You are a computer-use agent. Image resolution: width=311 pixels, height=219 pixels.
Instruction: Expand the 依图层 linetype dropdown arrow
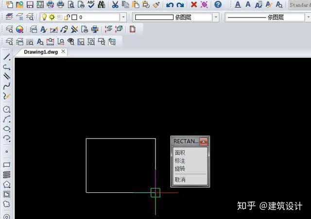tap(308, 17)
